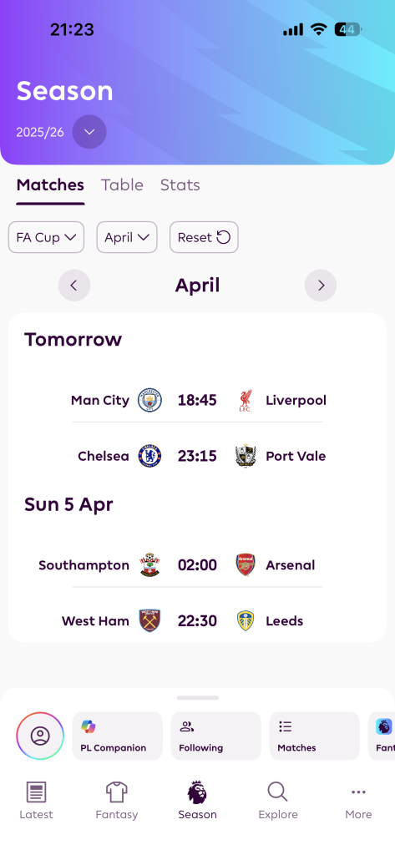This screenshot has height=855, width=395.
Task: Open the user profile avatar icon
Action: tap(40, 736)
